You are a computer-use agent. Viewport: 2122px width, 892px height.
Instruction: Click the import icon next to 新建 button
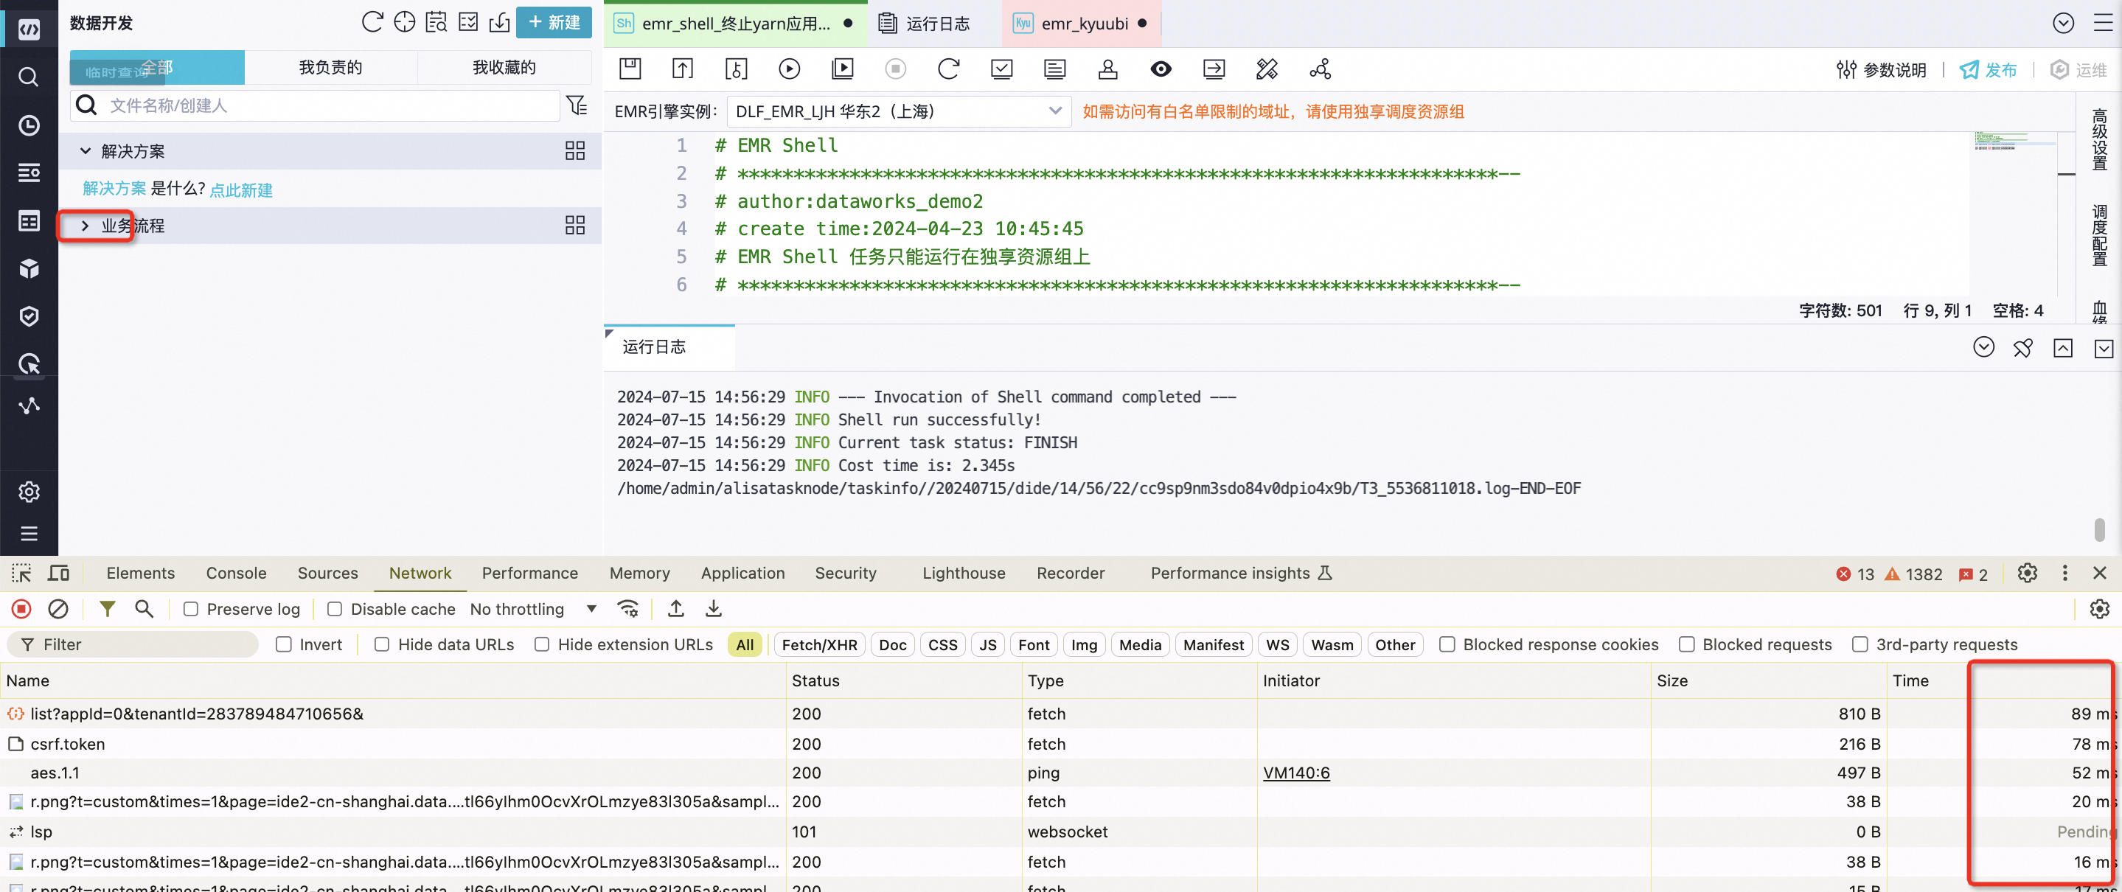coord(499,22)
